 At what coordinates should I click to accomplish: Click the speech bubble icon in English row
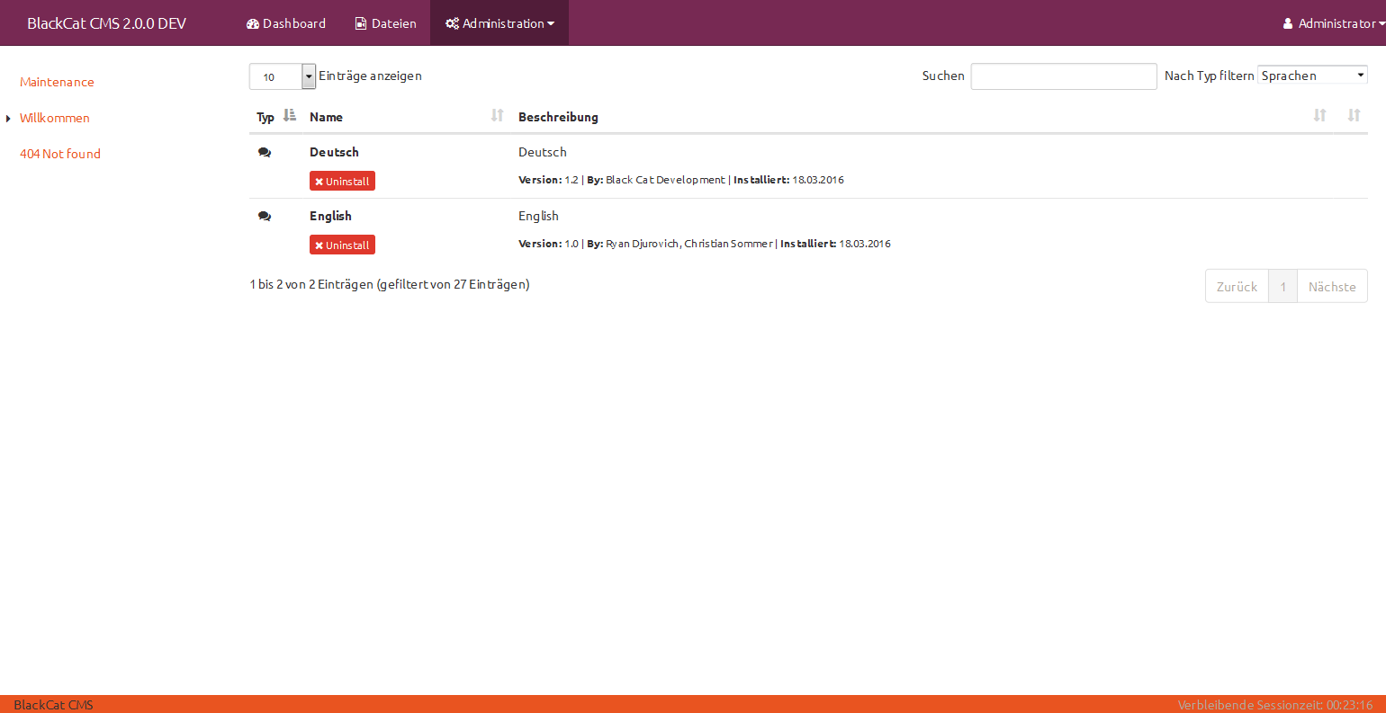(x=265, y=217)
